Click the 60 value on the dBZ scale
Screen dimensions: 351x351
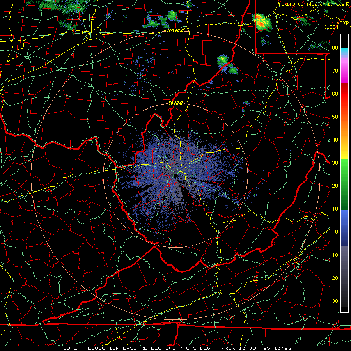[335, 94]
